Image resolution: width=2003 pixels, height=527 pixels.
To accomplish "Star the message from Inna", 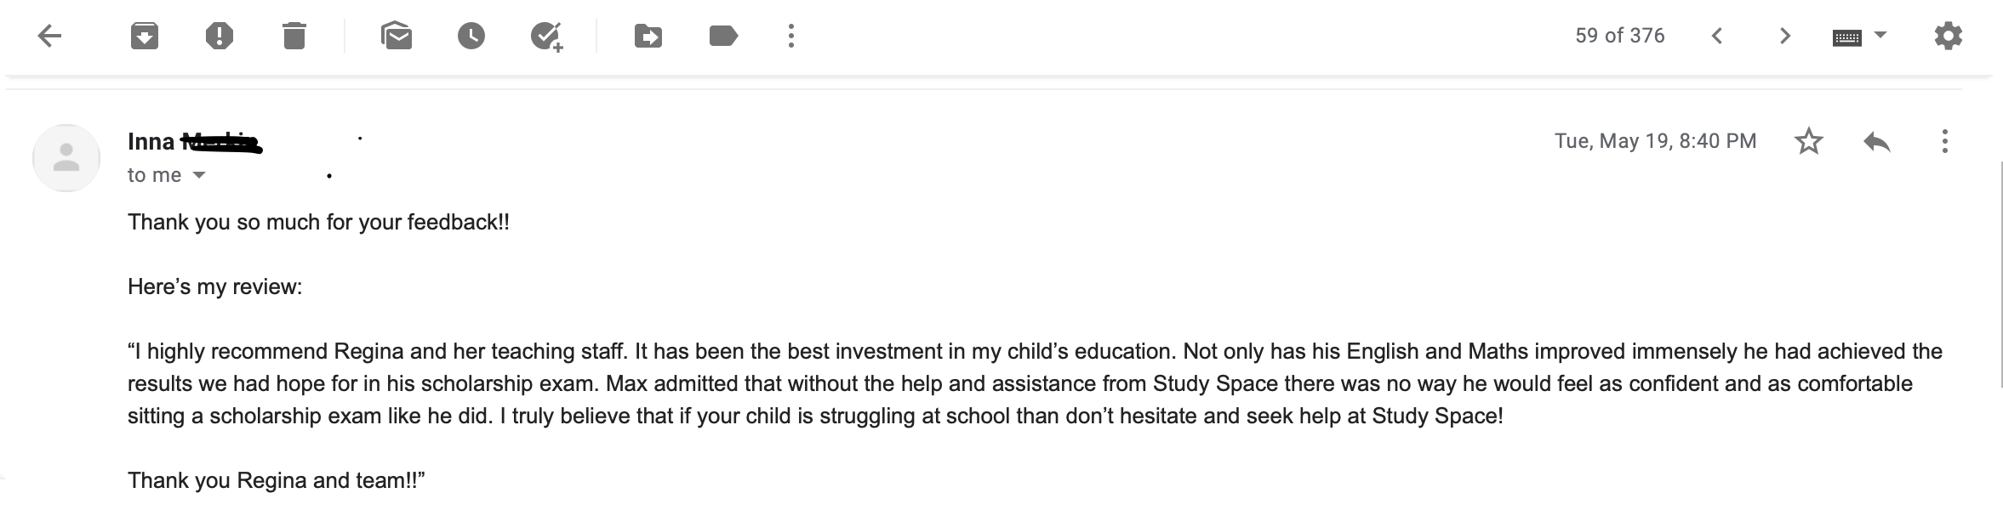I will [1809, 141].
